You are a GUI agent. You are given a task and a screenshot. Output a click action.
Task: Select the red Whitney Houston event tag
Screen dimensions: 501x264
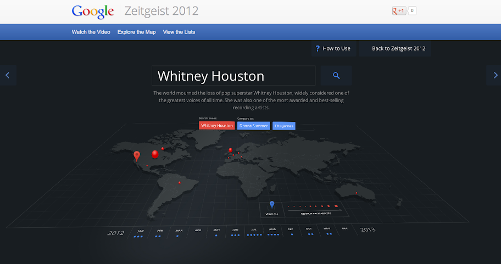(x=217, y=126)
